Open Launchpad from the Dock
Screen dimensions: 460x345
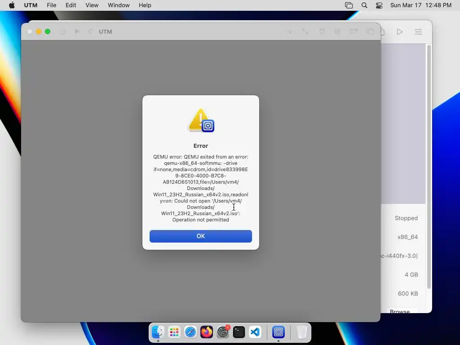174,332
